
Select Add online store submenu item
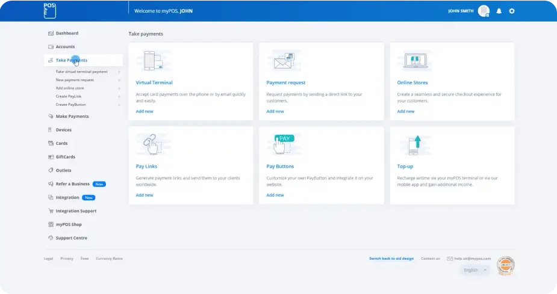pyautogui.click(x=70, y=88)
